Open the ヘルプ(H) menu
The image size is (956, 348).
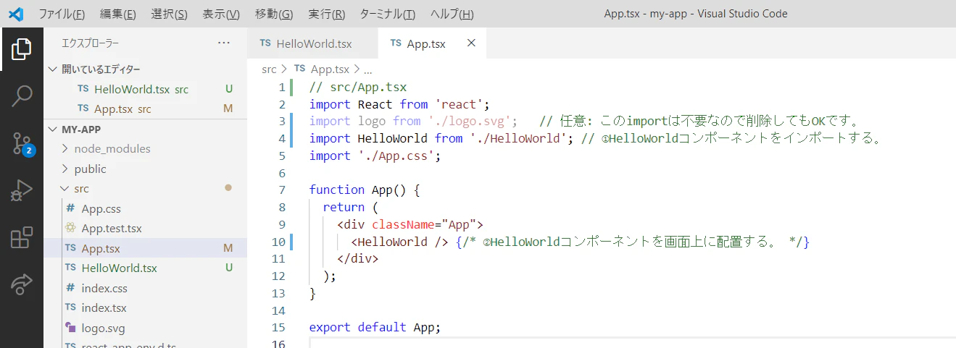pos(452,14)
